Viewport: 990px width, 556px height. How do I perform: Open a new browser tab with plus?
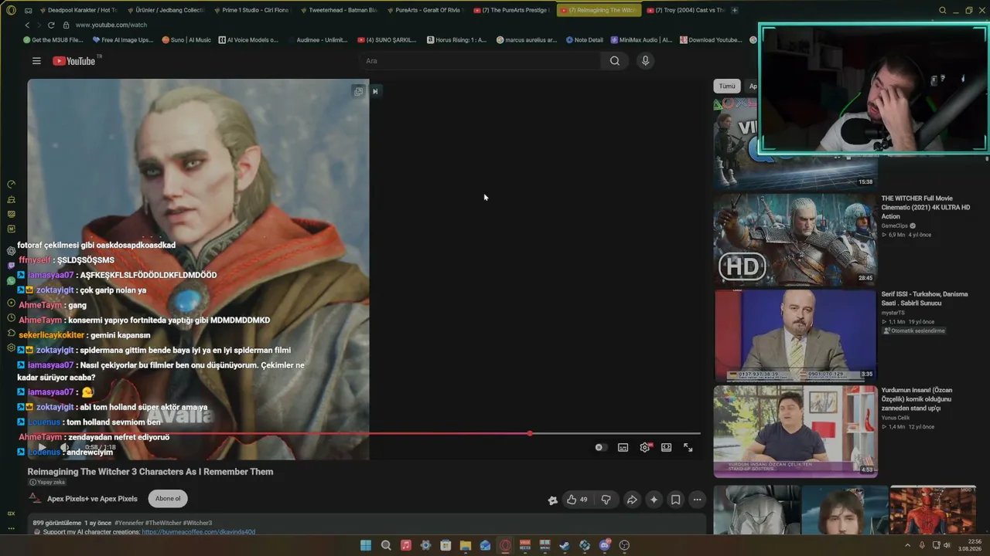(x=735, y=10)
